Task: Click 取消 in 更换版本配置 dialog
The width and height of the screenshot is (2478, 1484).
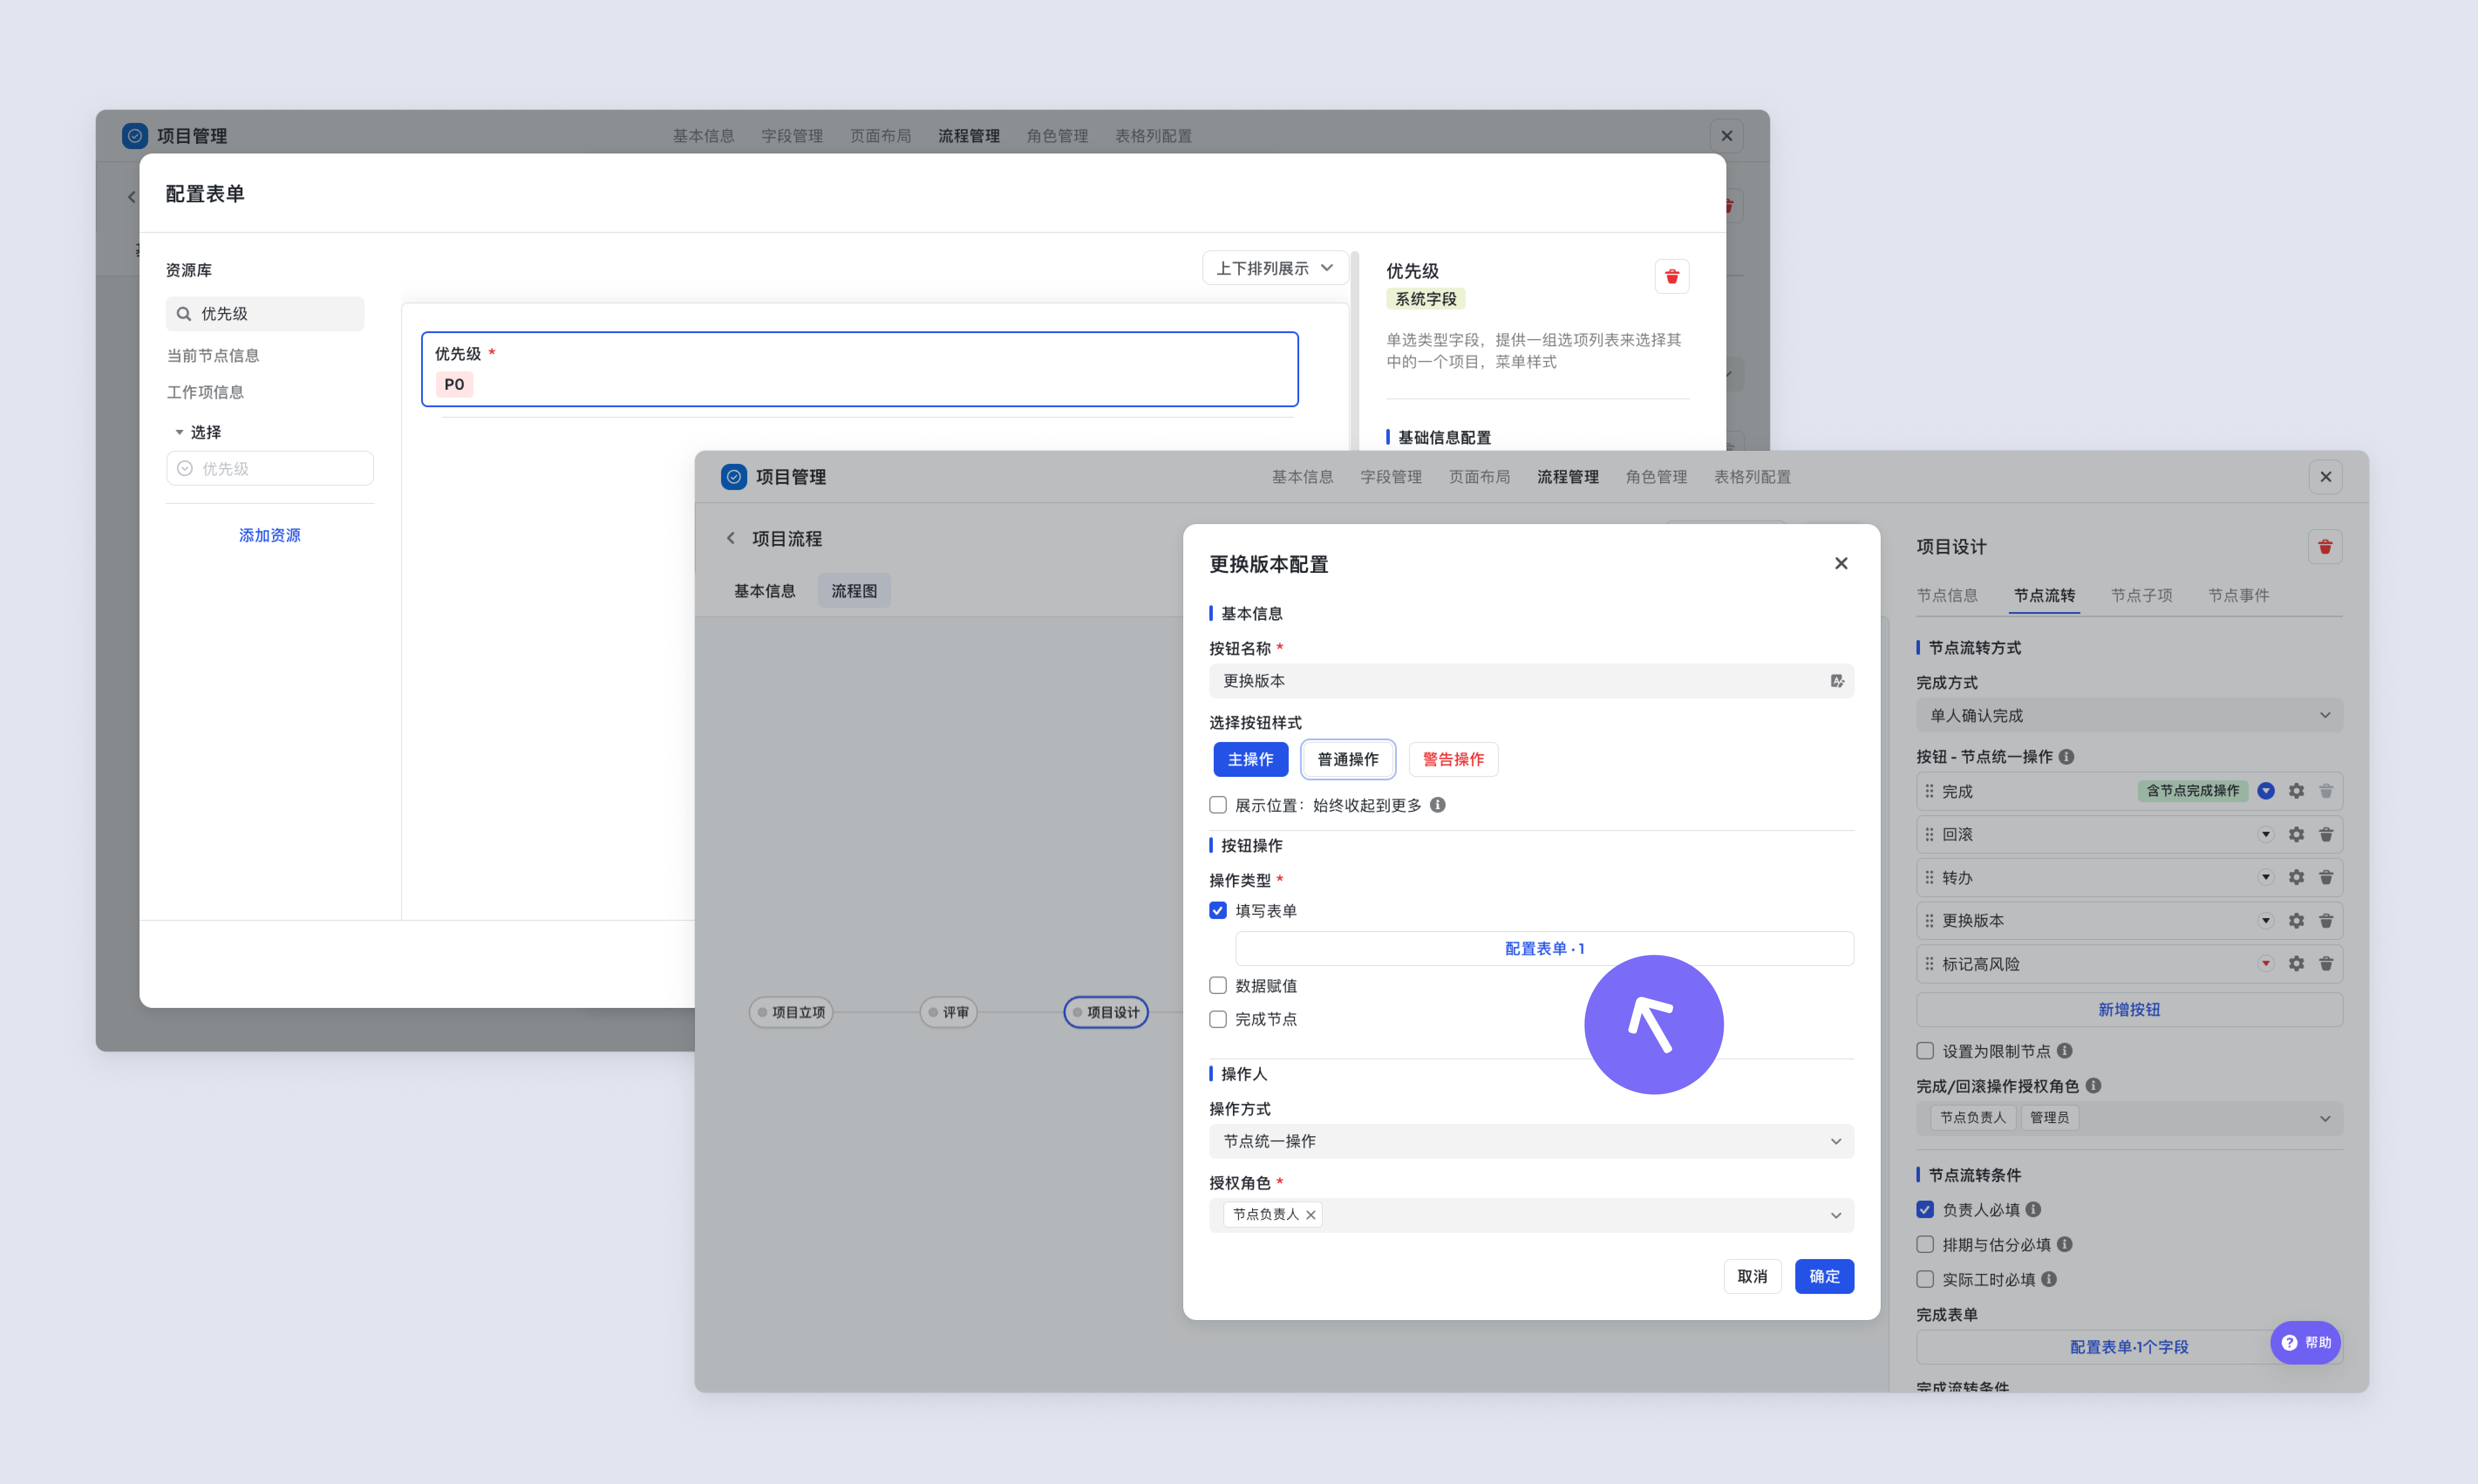Action: click(x=1752, y=1276)
